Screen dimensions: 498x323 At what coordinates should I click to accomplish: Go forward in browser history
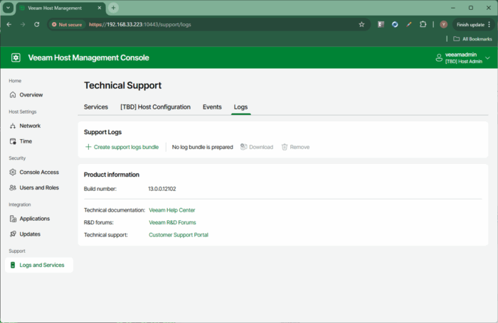click(23, 24)
